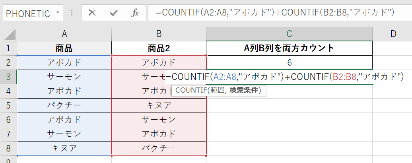Click the 商品 header cell in A1
This screenshot has height=163, width=412.
64,49
